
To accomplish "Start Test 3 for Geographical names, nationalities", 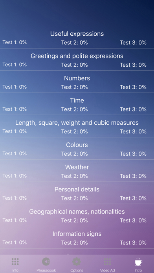I will click(x=133, y=220).
